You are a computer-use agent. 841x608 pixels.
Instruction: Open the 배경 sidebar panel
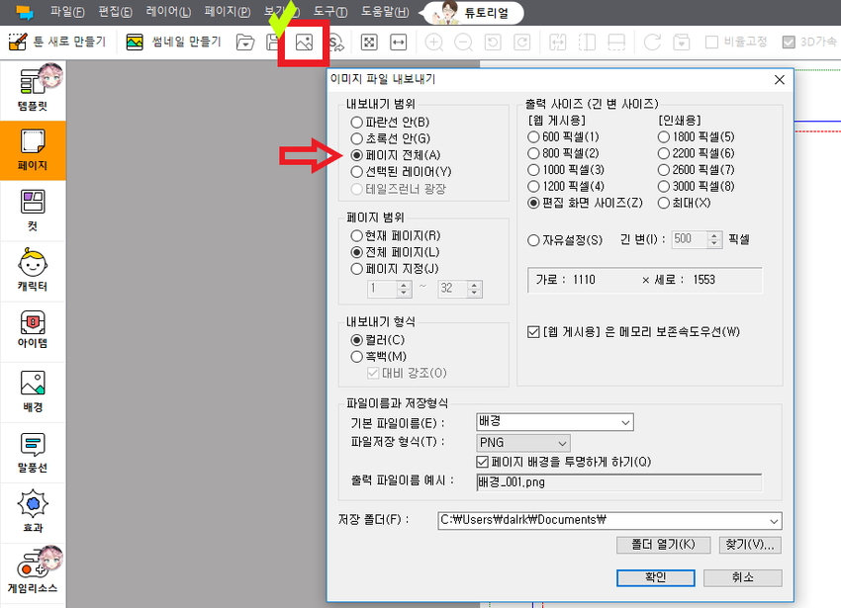coord(33,391)
